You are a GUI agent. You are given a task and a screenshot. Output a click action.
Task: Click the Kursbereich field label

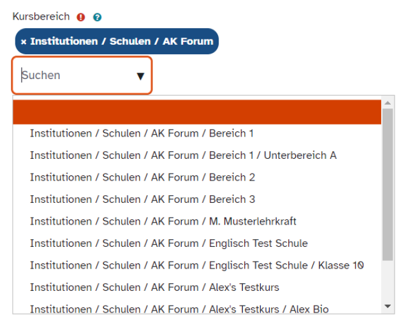41,17
